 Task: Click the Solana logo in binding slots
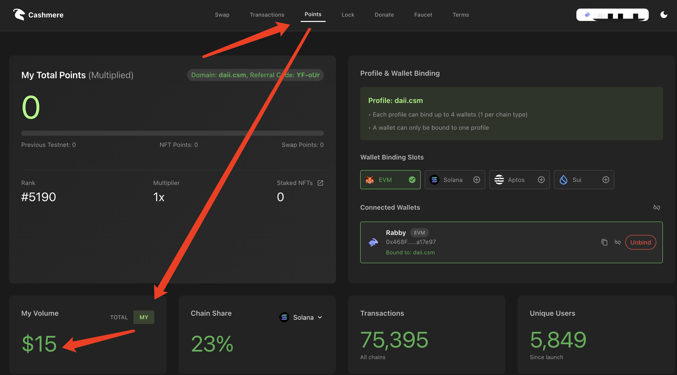coord(434,180)
